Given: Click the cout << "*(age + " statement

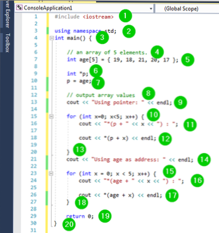Looking at the screenshot, I should (x=131, y=181).
